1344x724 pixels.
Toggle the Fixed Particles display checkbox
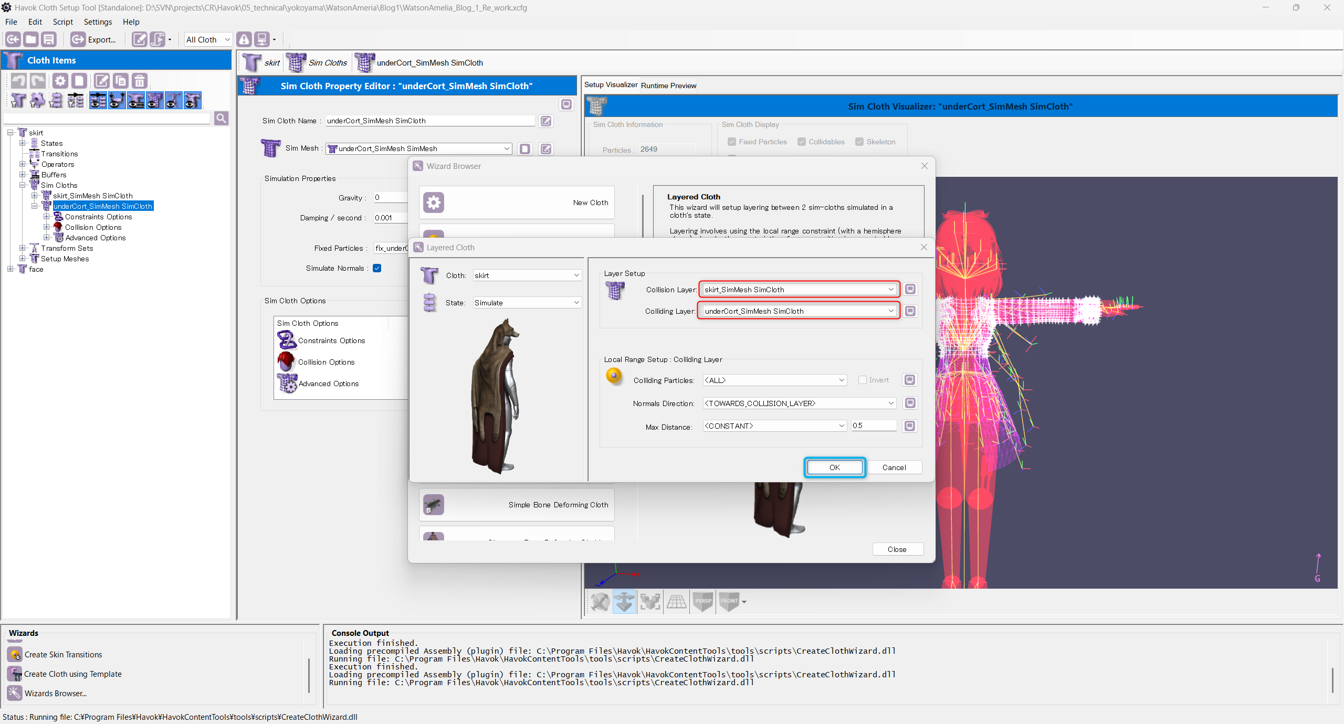732,142
